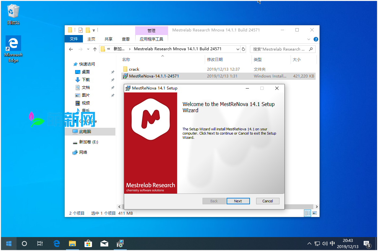Viewport: 378px width, 251px height.
Task: Select 桌面 in navigation pane
Action: point(83,72)
